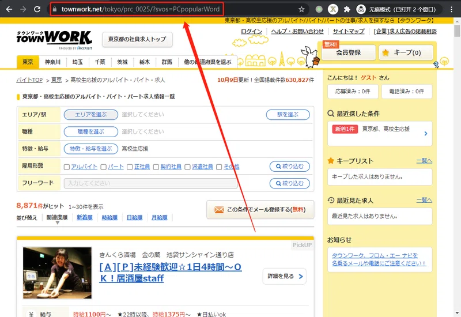Check the 派遣社員 checkbox
The height and width of the screenshot is (317, 461).
tap(188, 167)
